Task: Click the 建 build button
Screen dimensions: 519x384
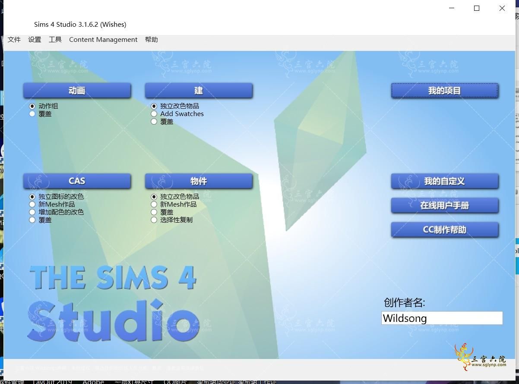Action: (199, 91)
